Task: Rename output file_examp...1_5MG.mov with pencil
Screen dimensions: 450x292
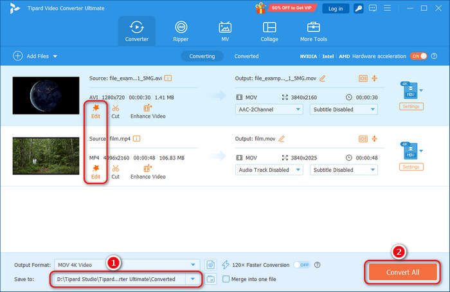Action: point(323,78)
